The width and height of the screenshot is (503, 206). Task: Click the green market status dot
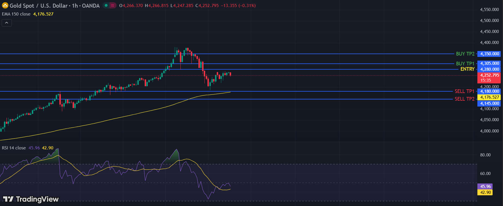coord(106,5)
